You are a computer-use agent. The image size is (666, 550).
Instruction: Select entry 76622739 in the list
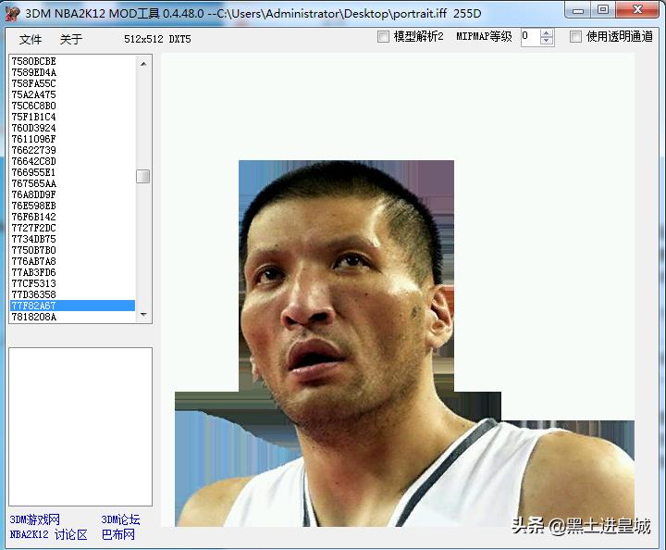pyautogui.click(x=72, y=150)
